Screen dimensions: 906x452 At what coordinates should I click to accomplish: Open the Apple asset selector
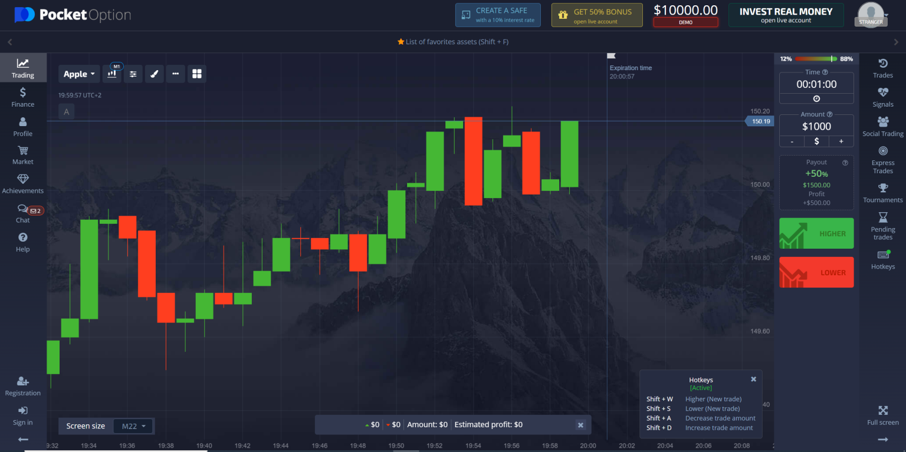(78, 74)
